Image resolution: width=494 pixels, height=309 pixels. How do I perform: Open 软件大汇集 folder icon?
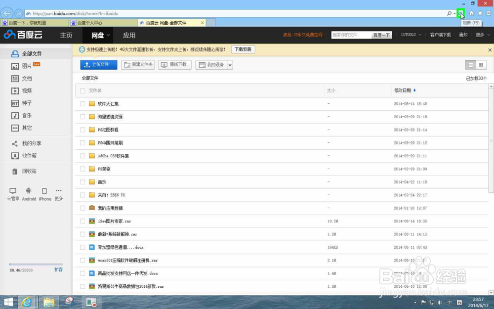[x=92, y=103]
